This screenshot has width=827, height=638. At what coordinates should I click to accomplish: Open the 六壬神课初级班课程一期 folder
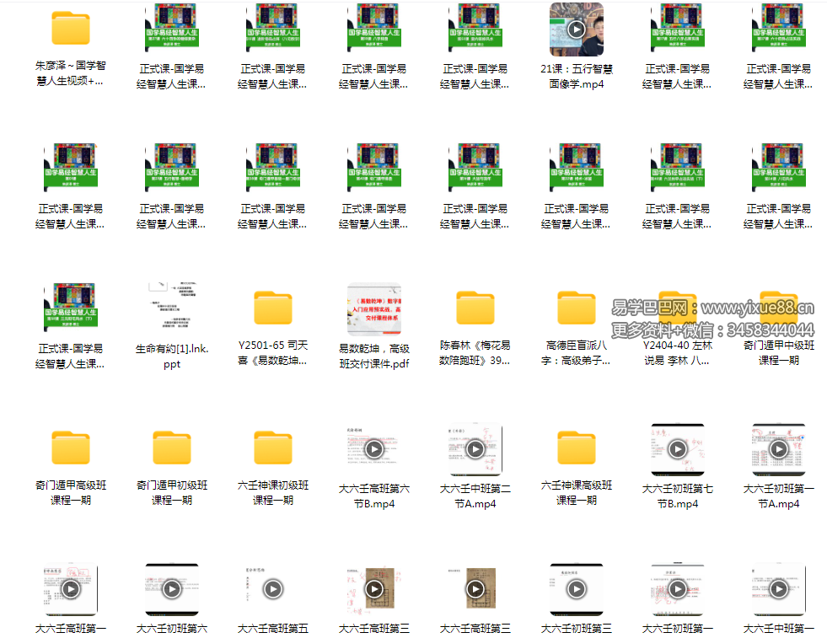[x=273, y=448]
